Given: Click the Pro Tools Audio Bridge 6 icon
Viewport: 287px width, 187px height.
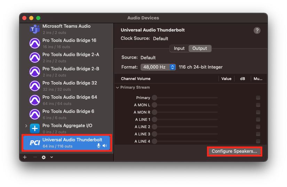Looking at the screenshot, I should point(35,115).
